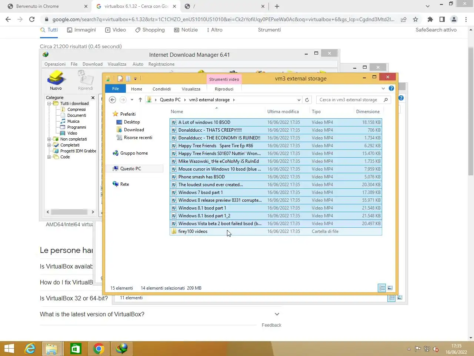Open the Home tab in Explorer ribbon

pyautogui.click(x=137, y=89)
